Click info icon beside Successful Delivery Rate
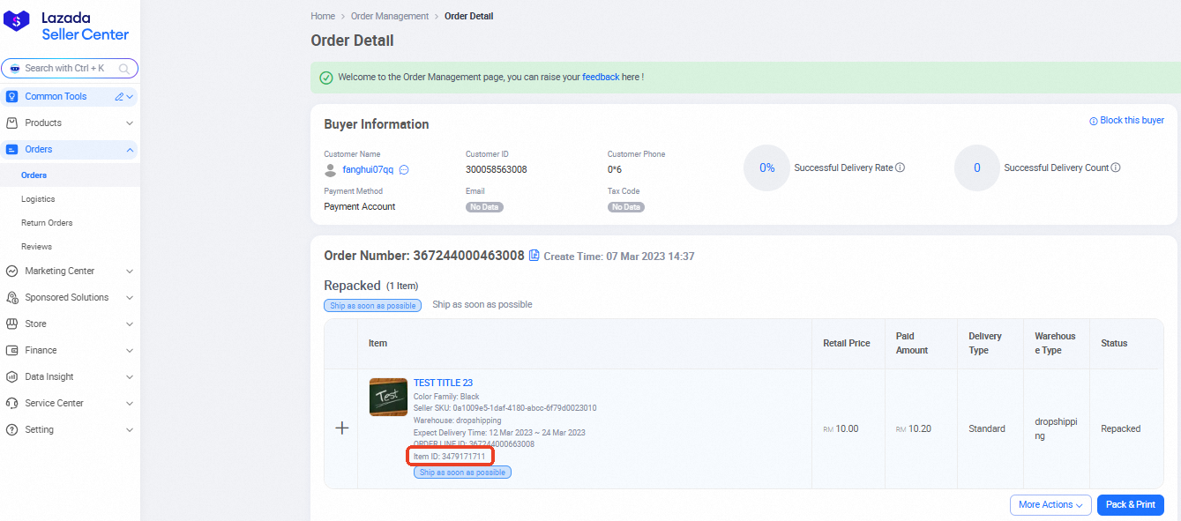This screenshot has width=1181, height=521. point(901,167)
